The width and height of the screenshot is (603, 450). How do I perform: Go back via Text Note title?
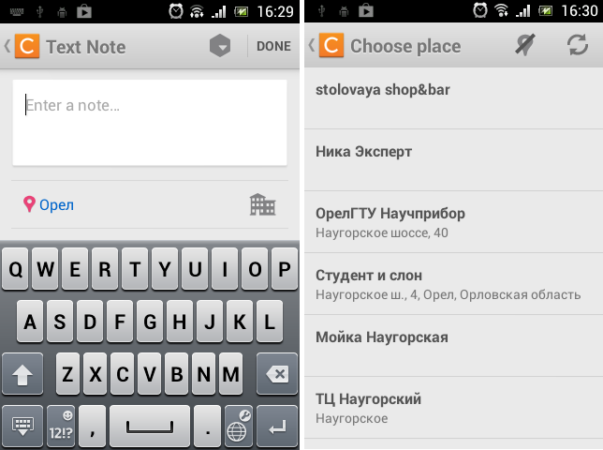(x=86, y=47)
